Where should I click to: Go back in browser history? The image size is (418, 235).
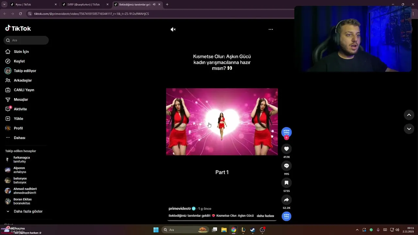[x=5, y=14]
